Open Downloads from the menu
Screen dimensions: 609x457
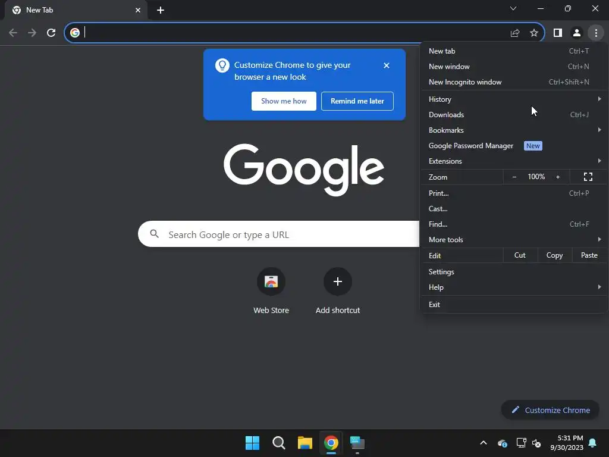pyautogui.click(x=514, y=115)
